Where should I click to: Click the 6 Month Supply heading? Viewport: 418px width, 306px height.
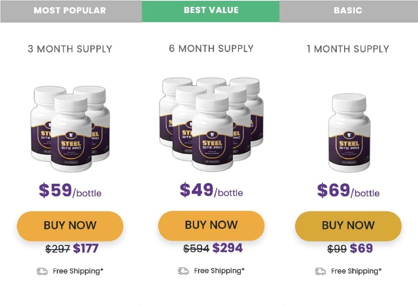click(211, 48)
